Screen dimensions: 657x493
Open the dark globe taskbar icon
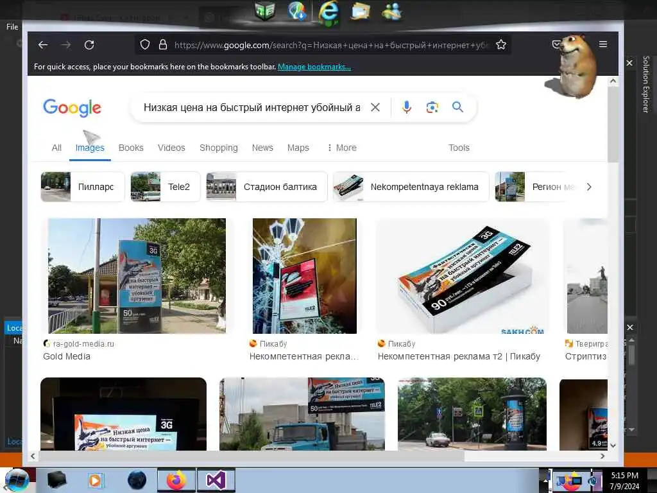click(137, 480)
